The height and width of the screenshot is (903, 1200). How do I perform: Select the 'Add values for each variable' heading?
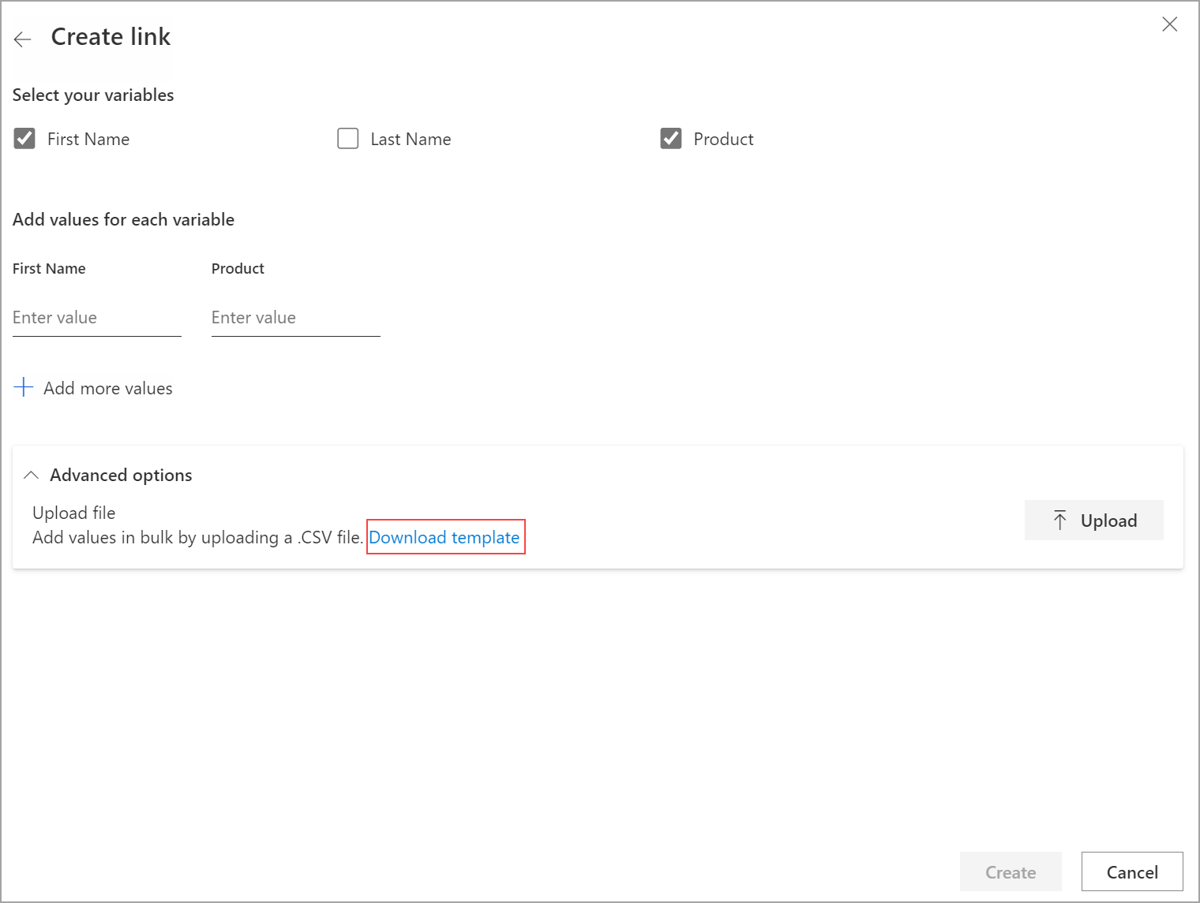pos(123,220)
